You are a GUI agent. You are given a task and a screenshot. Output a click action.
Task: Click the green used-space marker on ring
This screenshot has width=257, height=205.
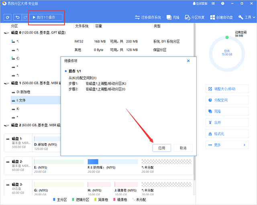pos(227,37)
